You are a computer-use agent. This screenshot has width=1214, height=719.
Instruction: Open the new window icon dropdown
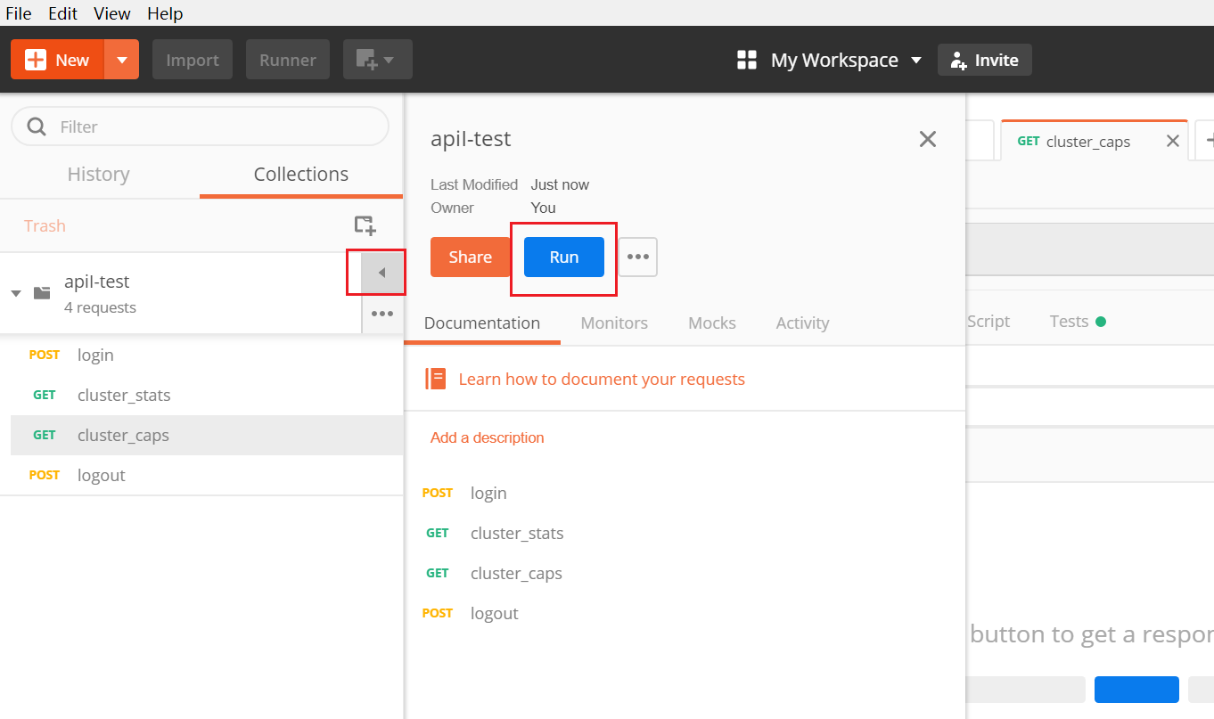click(378, 60)
